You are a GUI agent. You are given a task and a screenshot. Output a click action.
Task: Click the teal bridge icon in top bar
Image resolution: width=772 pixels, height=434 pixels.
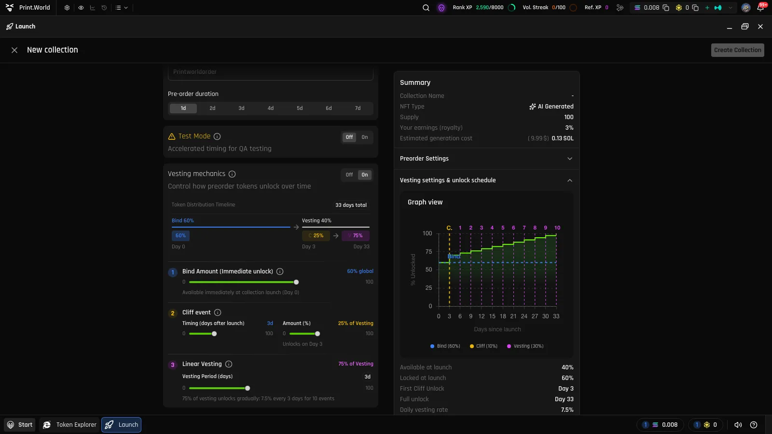[718, 8]
